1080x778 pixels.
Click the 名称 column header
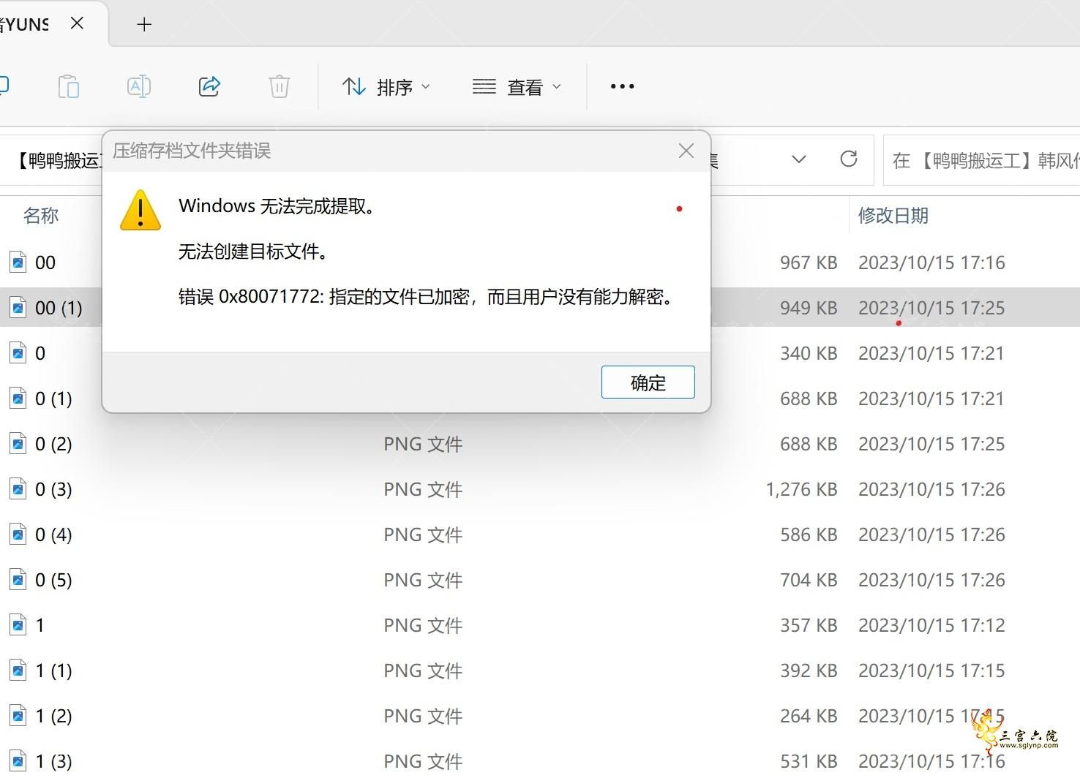pos(41,216)
